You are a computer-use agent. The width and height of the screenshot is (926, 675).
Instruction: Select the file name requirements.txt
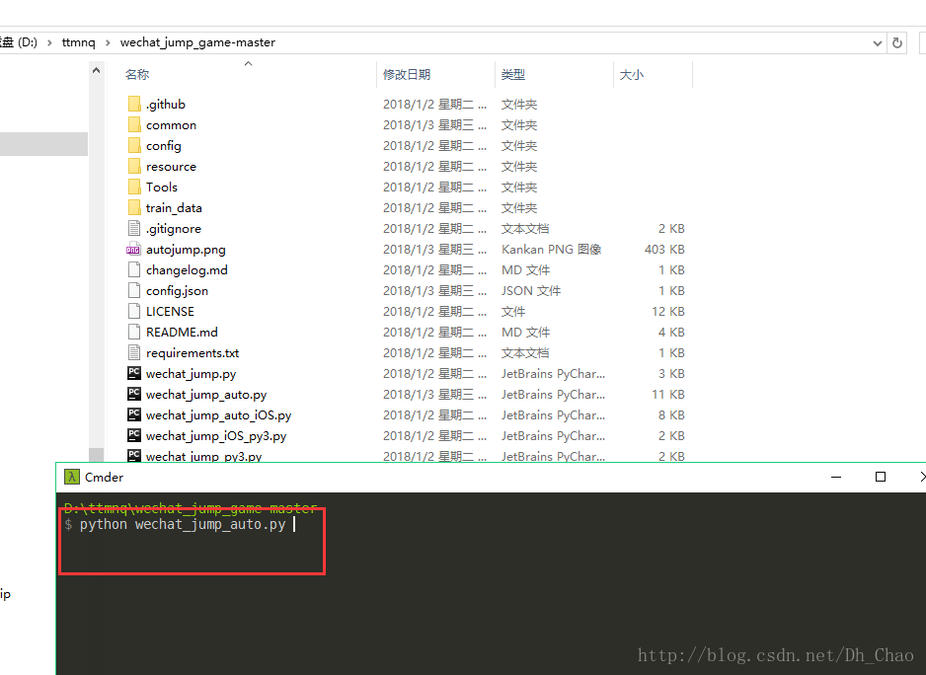pos(193,353)
